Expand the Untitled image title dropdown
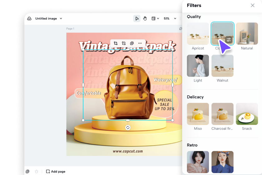The width and height of the screenshot is (262, 175). click(x=61, y=18)
